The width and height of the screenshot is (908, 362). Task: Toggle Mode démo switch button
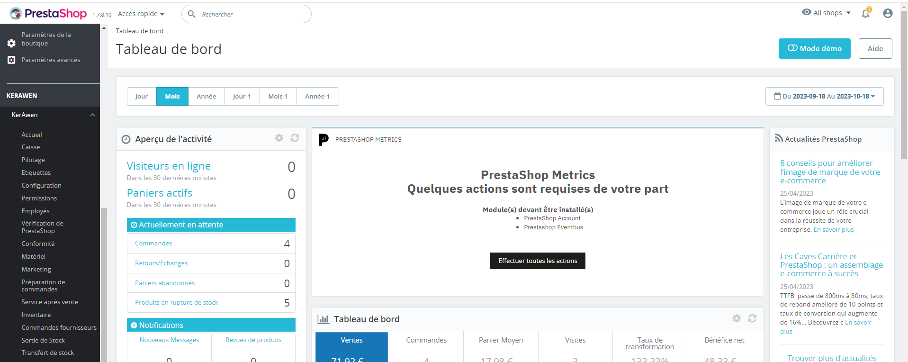[815, 48]
